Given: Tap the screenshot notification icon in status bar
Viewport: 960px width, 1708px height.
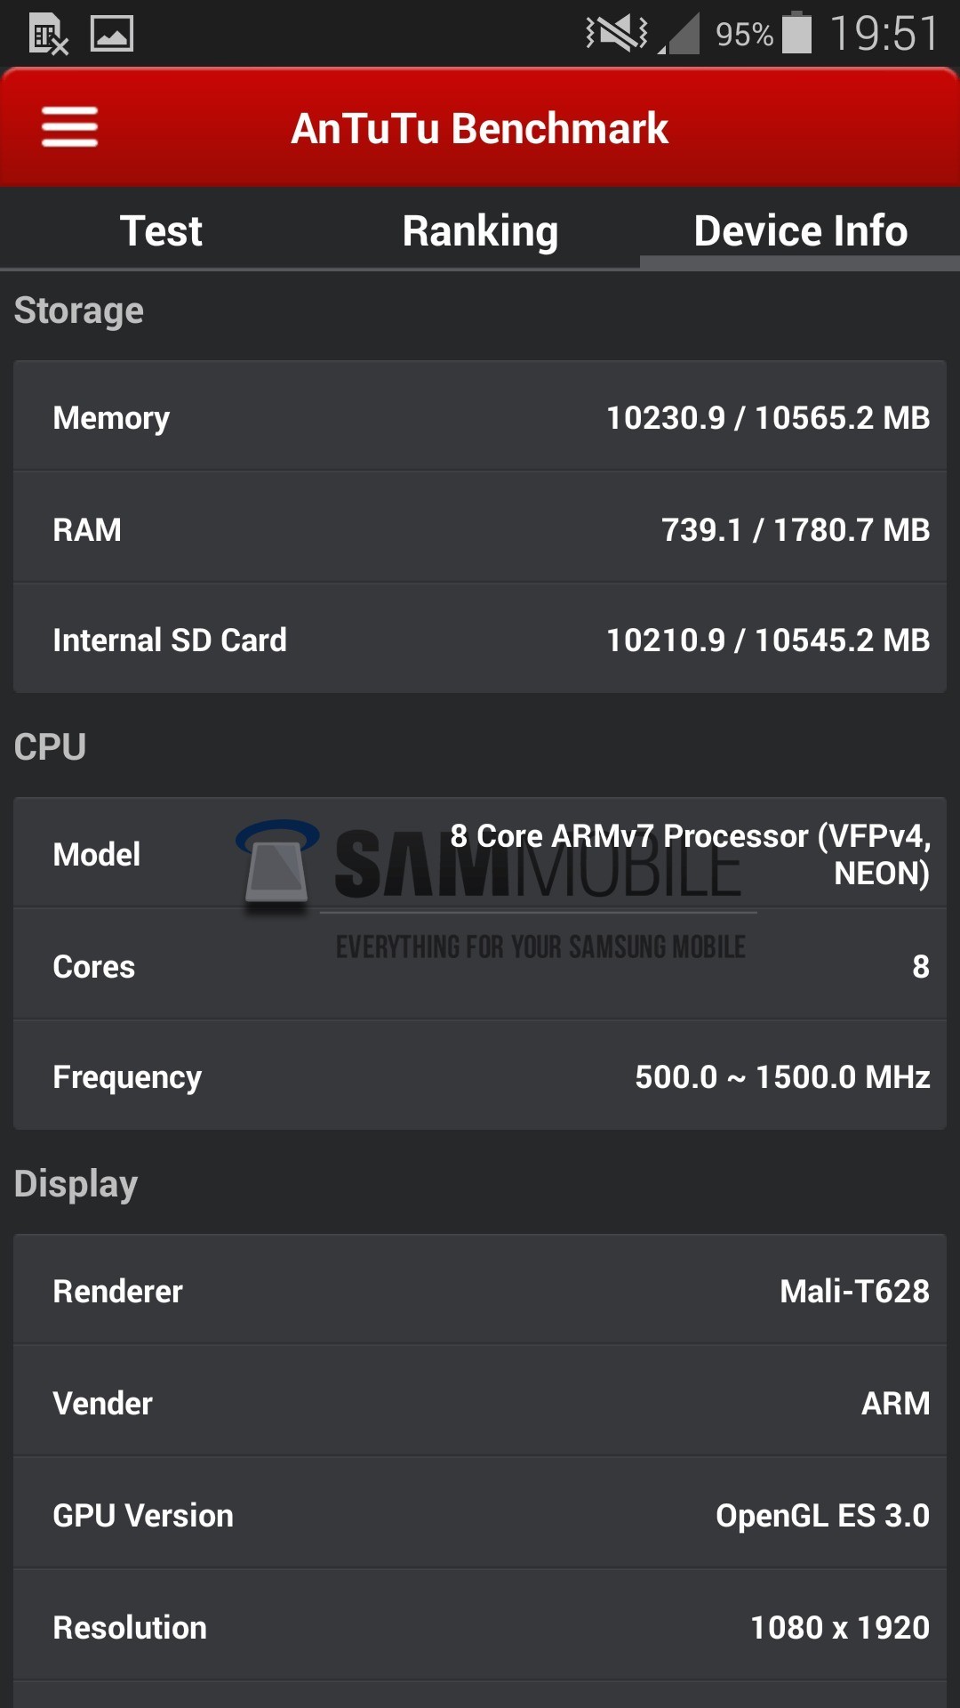Looking at the screenshot, I should 112,35.
